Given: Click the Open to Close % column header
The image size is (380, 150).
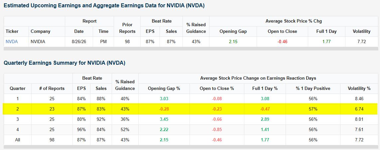Looking at the screenshot, I should click(217, 88).
